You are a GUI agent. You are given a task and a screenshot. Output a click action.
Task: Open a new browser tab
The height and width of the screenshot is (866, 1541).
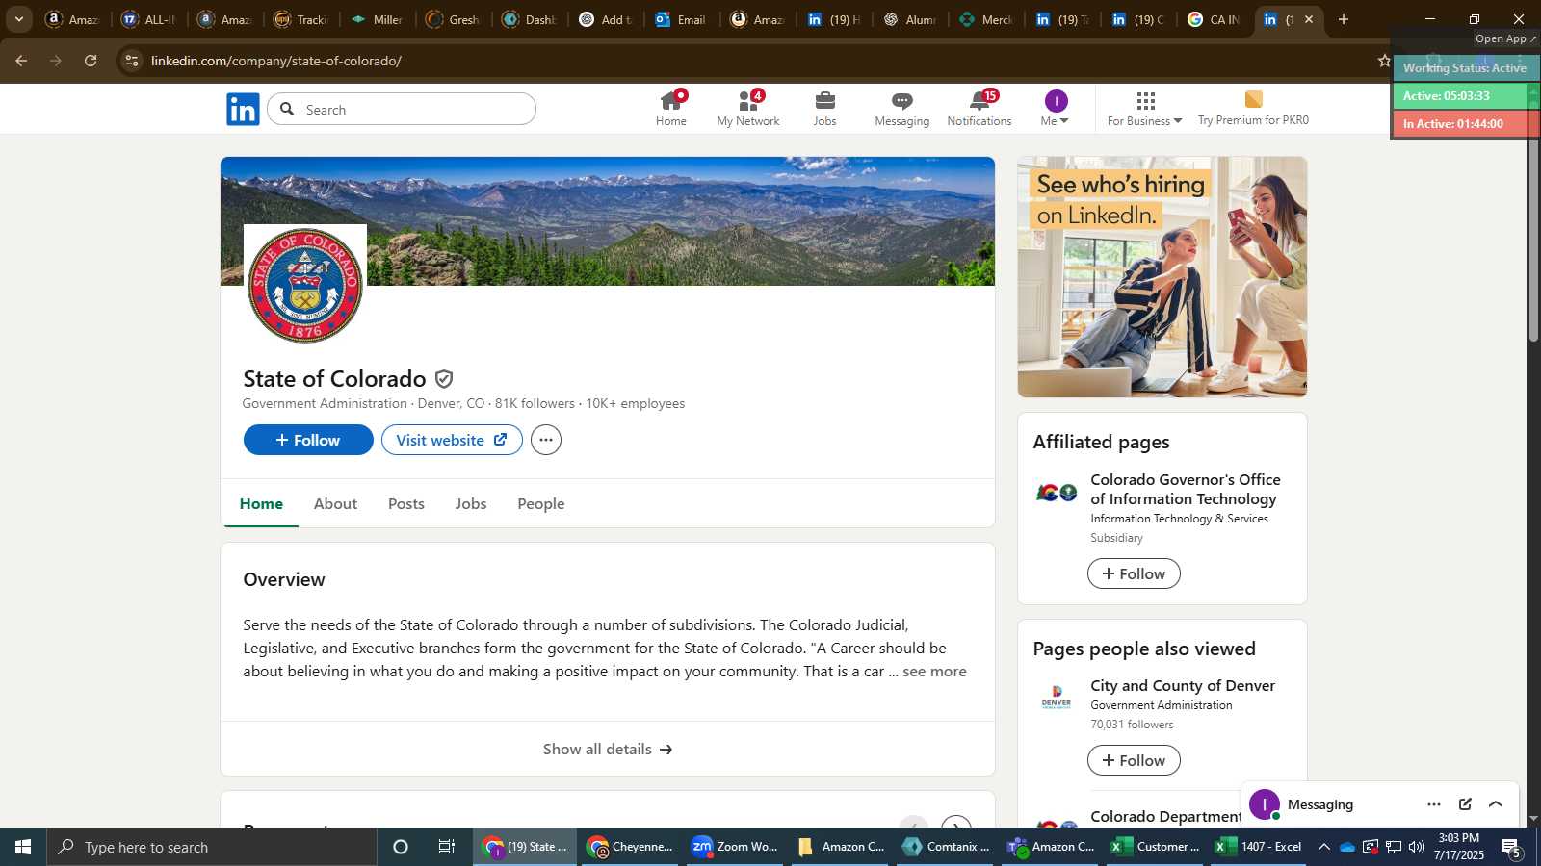point(1344,19)
